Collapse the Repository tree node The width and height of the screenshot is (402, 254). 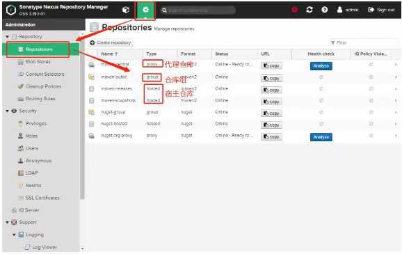point(7,37)
